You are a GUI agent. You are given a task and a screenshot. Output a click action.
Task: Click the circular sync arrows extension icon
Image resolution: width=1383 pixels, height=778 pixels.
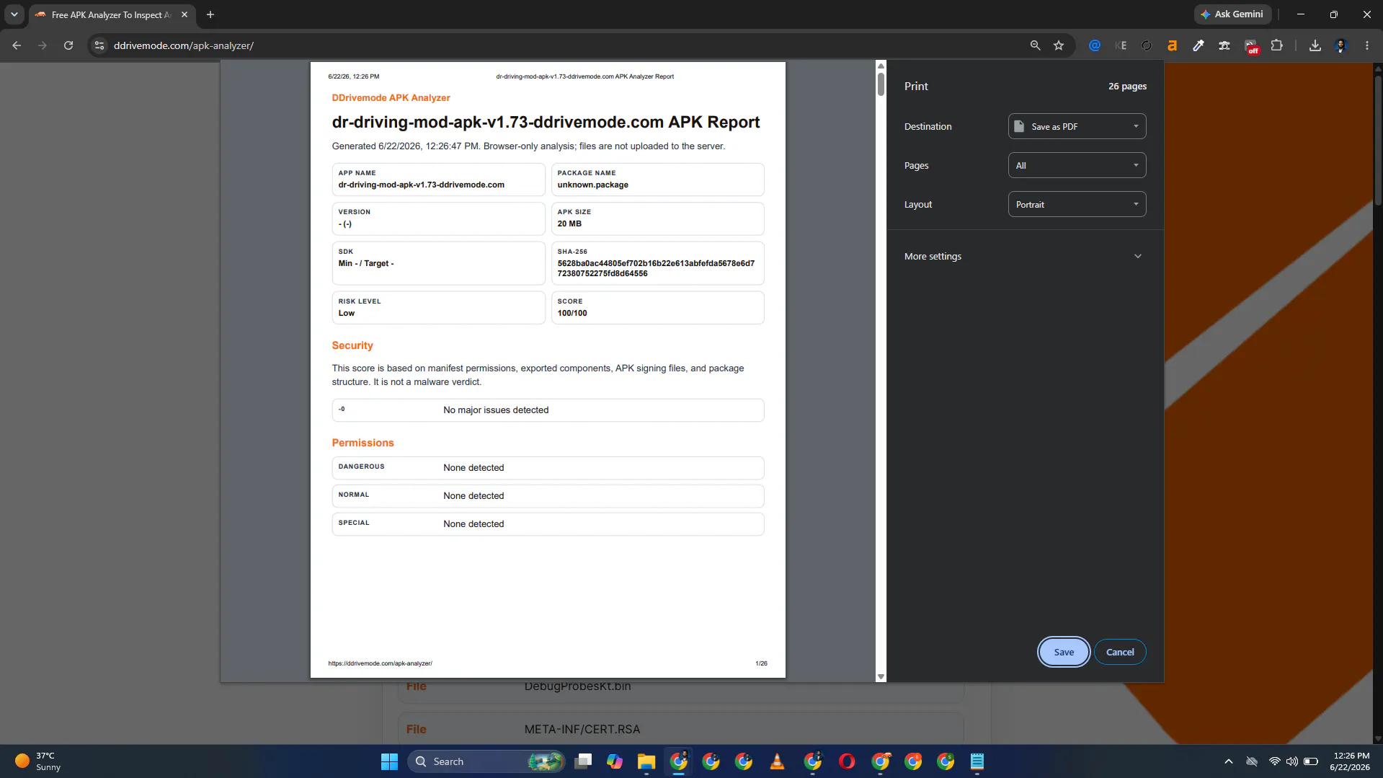coord(1147,45)
